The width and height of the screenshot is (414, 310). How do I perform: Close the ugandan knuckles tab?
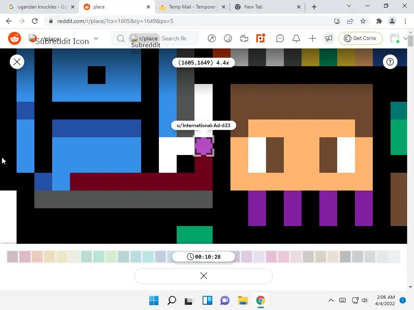[73, 7]
